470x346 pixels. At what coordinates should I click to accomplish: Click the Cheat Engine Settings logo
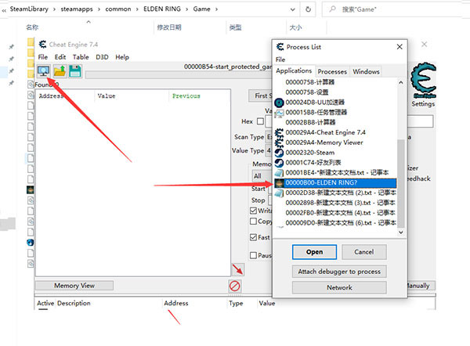(x=422, y=83)
